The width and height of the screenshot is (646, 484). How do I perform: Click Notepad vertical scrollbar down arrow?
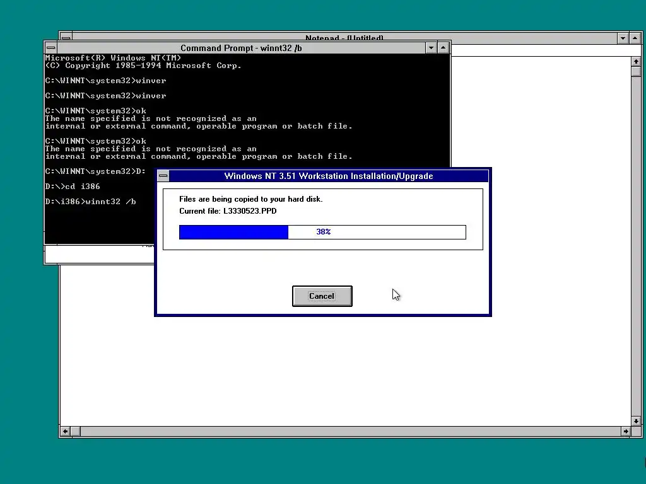(x=636, y=421)
